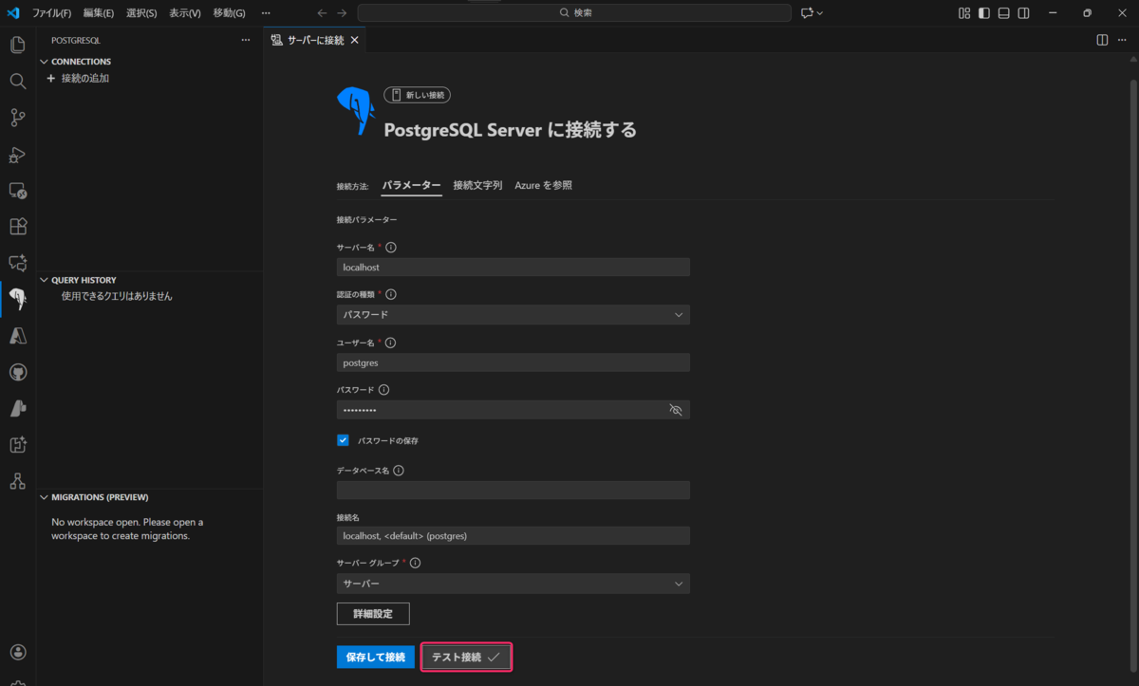This screenshot has width=1139, height=686.
Task: Click the 保存して接続 button
Action: click(375, 656)
